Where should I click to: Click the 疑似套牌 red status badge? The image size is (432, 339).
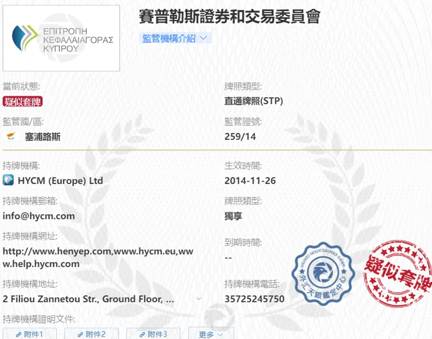coord(22,101)
